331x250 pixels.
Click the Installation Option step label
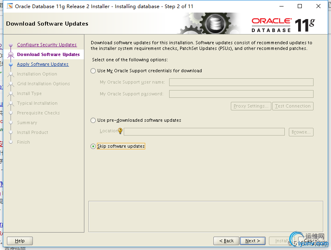tap(37, 74)
